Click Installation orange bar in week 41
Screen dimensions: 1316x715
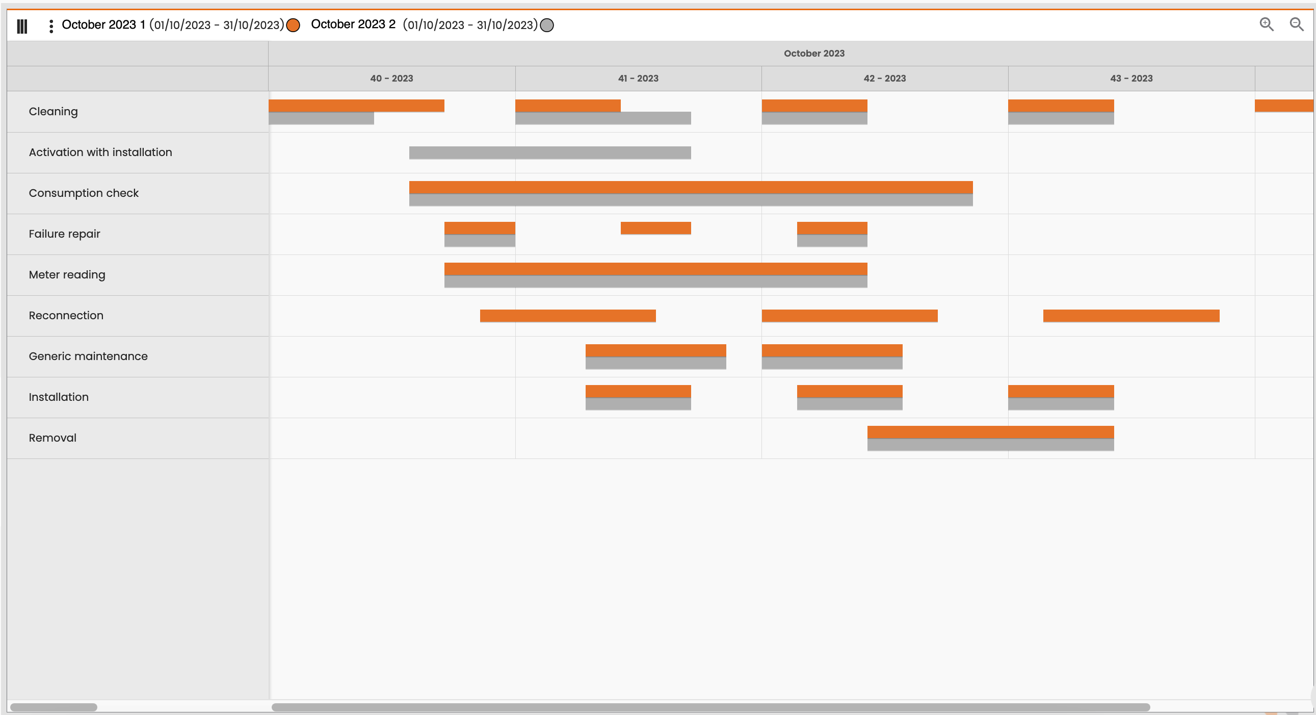tap(638, 391)
